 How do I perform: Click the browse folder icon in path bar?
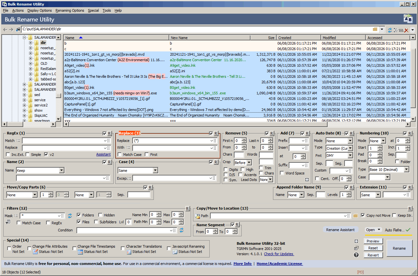(375, 29)
